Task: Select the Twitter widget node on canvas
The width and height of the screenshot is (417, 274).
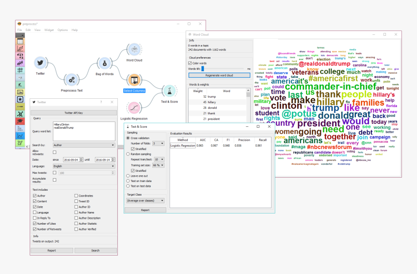Action: tap(40, 63)
